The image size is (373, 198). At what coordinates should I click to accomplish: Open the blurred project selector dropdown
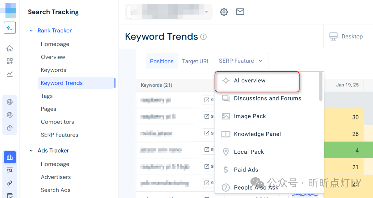coord(169,12)
